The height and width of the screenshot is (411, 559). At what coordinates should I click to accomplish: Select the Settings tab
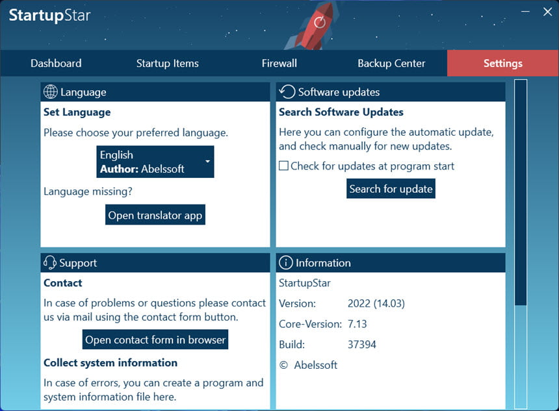pyautogui.click(x=502, y=64)
